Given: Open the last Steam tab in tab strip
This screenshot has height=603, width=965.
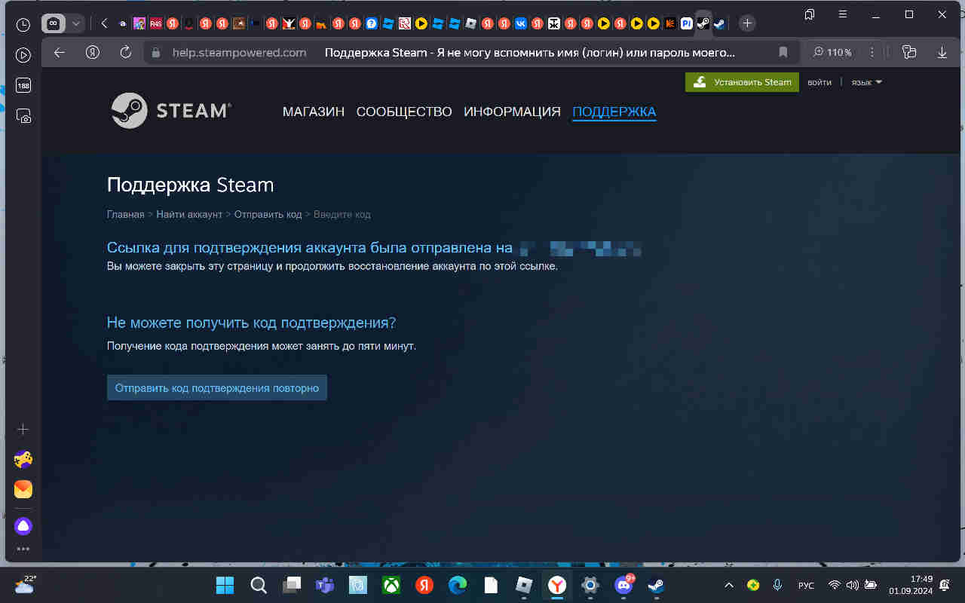Looking at the screenshot, I should [x=719, y=23].
